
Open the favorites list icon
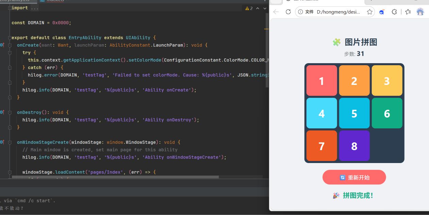click(x=408, y=12)
